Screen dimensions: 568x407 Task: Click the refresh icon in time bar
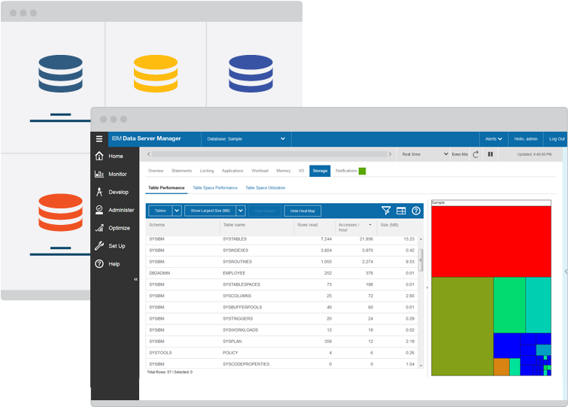[475, 154]
